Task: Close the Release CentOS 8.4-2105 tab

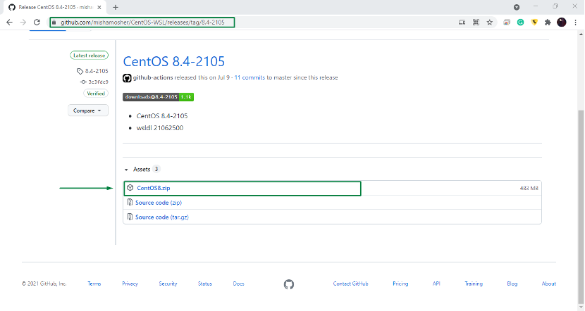Action: 99,7
